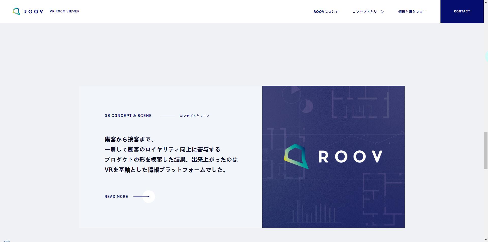Open the コンセプトとシーン navigation item
Image resolution: width=488 pixels, height=242 pixels.
(x=368, y=12)
